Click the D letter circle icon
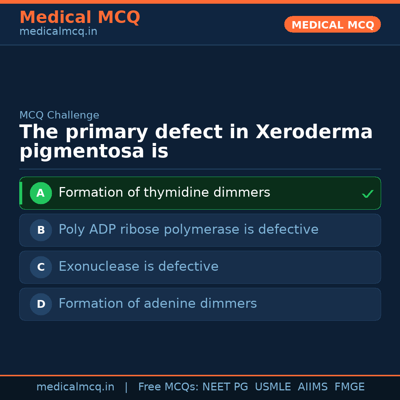 pos(41,304)
